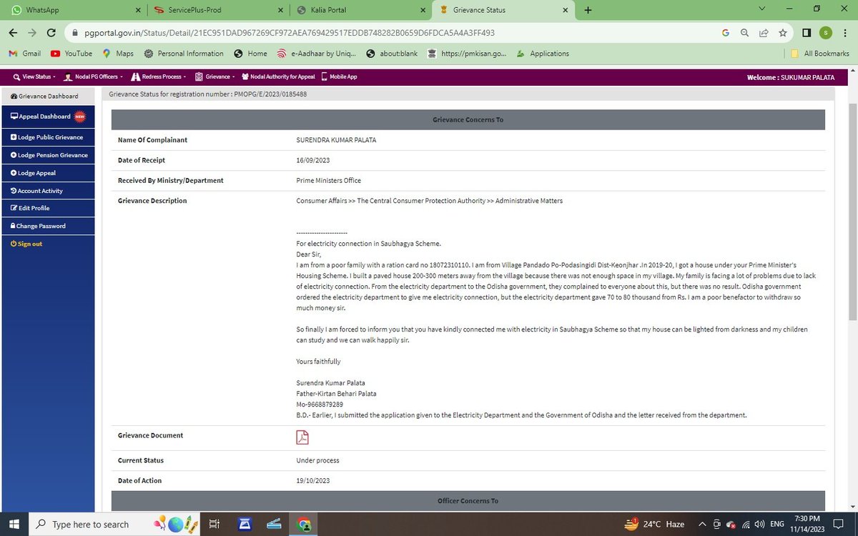
Task: Open the Grievance Document PDF icon
Action: (302, 437)
